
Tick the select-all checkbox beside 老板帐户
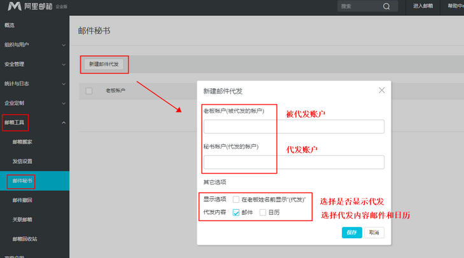click(88, 91)
